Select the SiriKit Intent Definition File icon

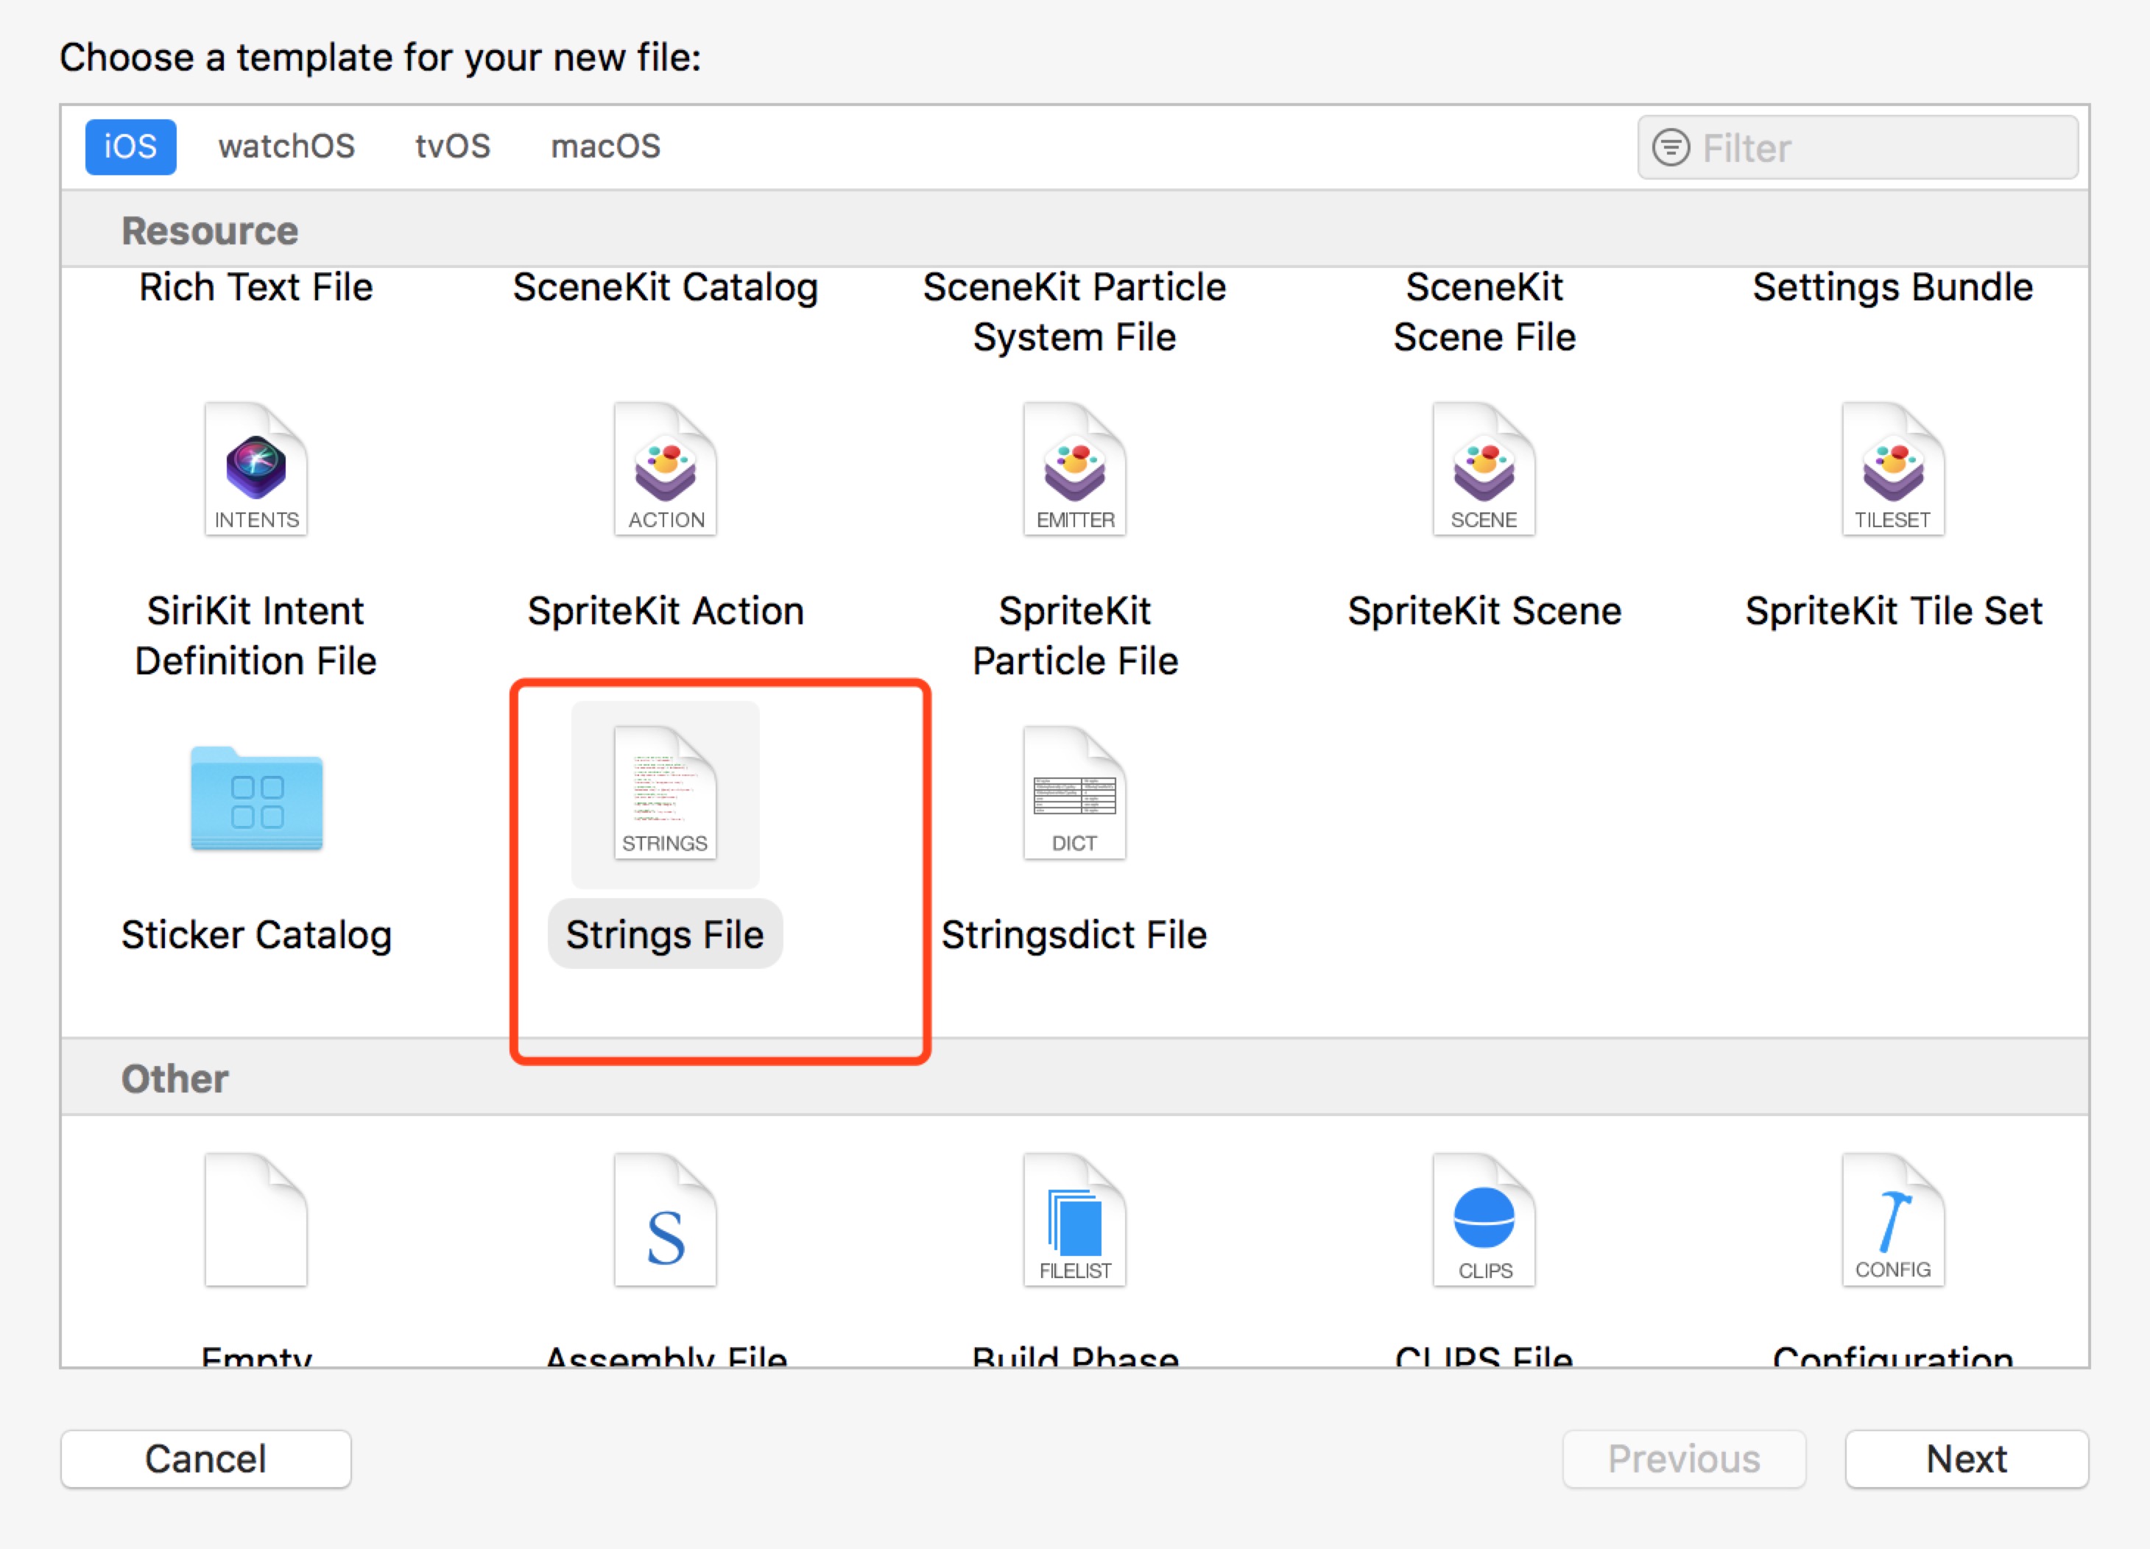tap(256, 470)
